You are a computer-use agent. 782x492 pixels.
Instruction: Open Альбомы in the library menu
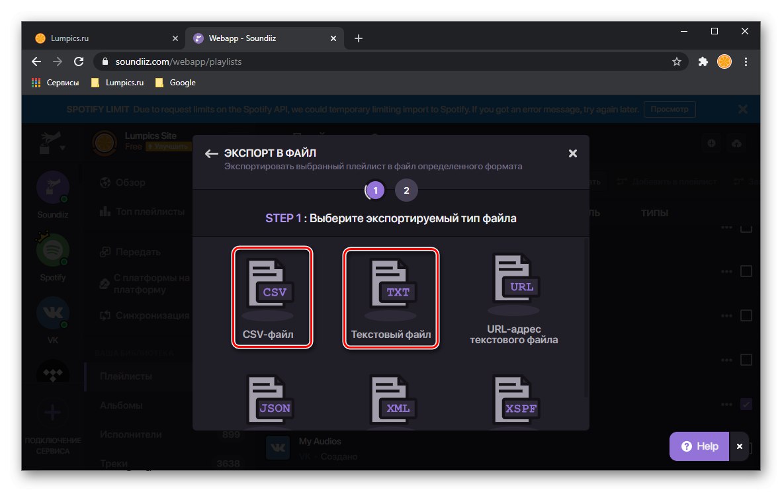pos(120,405)
